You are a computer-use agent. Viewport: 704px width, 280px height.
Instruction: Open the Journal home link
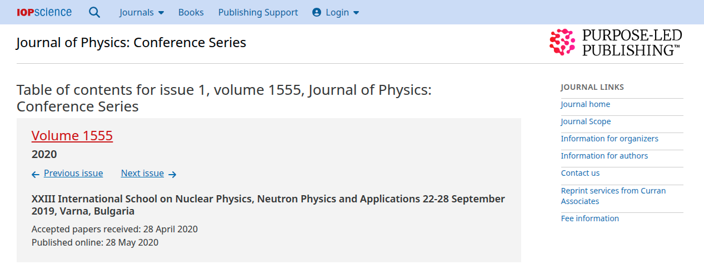pos(585,104)
